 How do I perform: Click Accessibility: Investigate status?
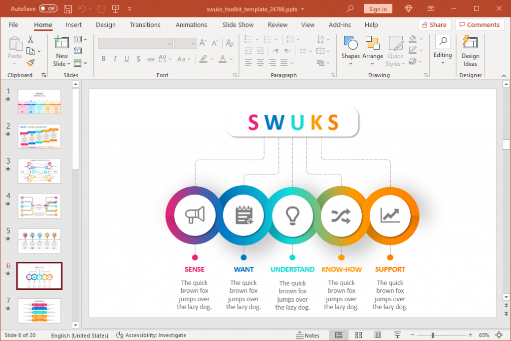pos(151,335)
